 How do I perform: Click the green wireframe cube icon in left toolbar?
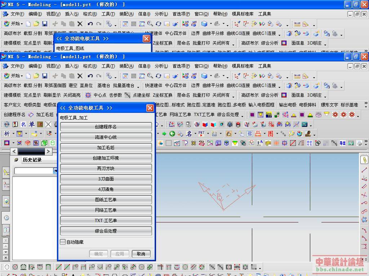click(x=44, y=143)
